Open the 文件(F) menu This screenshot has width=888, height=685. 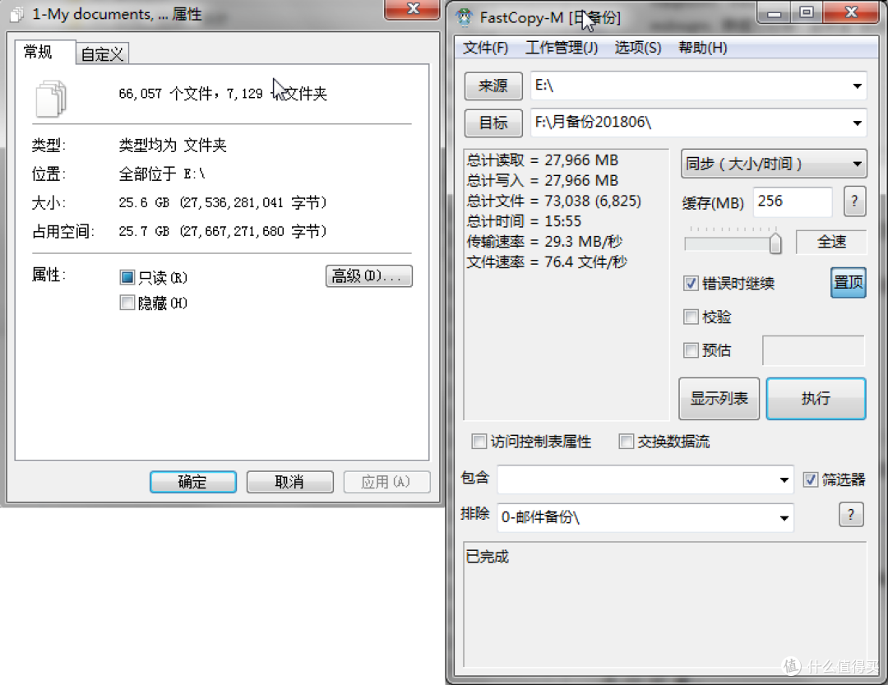pyautogui.click(x=485, y=48)
